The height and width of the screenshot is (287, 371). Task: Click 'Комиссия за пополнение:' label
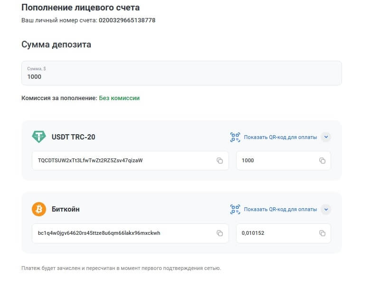pyautogui.click(x=59, y=98)
